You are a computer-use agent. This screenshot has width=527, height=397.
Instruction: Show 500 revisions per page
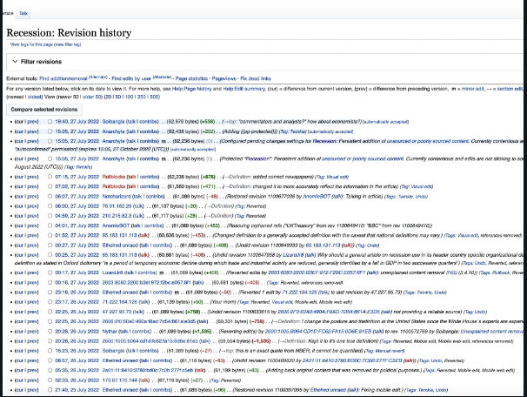154,97
